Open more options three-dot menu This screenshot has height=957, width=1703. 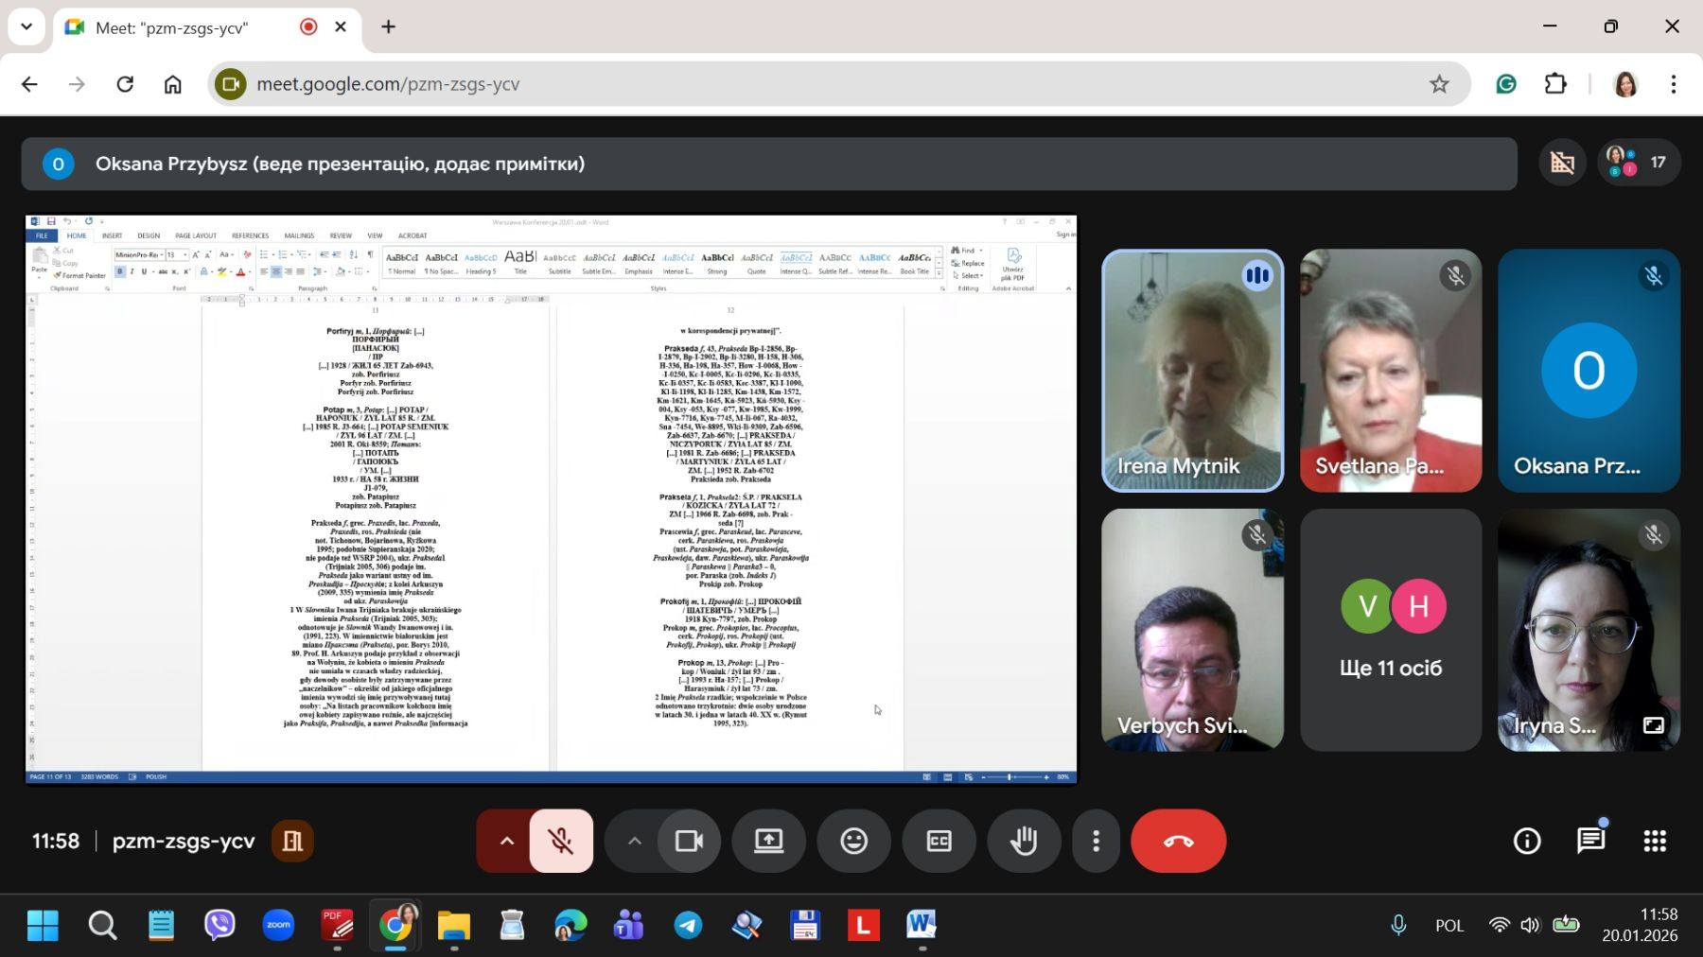(x=1096, y=841)
